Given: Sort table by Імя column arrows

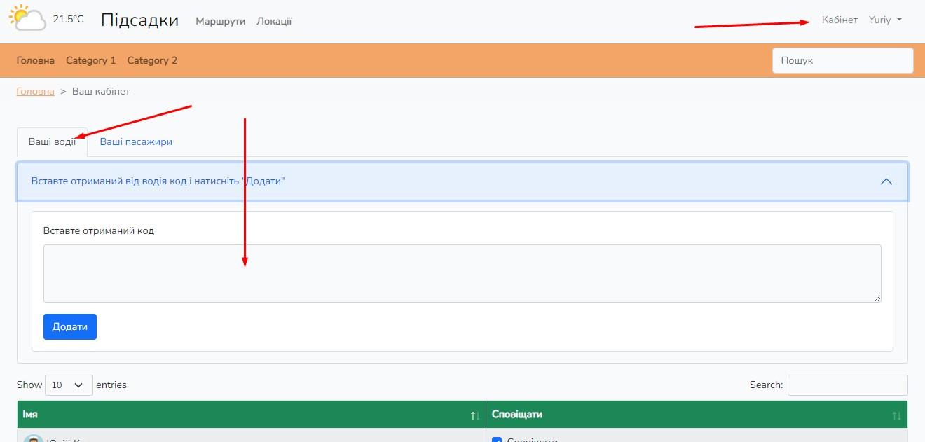Looking at the screenshot, I should point(475,415).
